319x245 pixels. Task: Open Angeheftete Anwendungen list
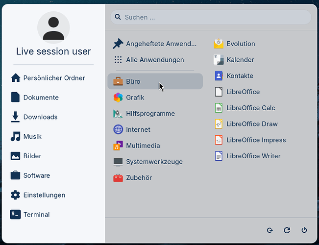pyautogui.click(x=155, y=44)
